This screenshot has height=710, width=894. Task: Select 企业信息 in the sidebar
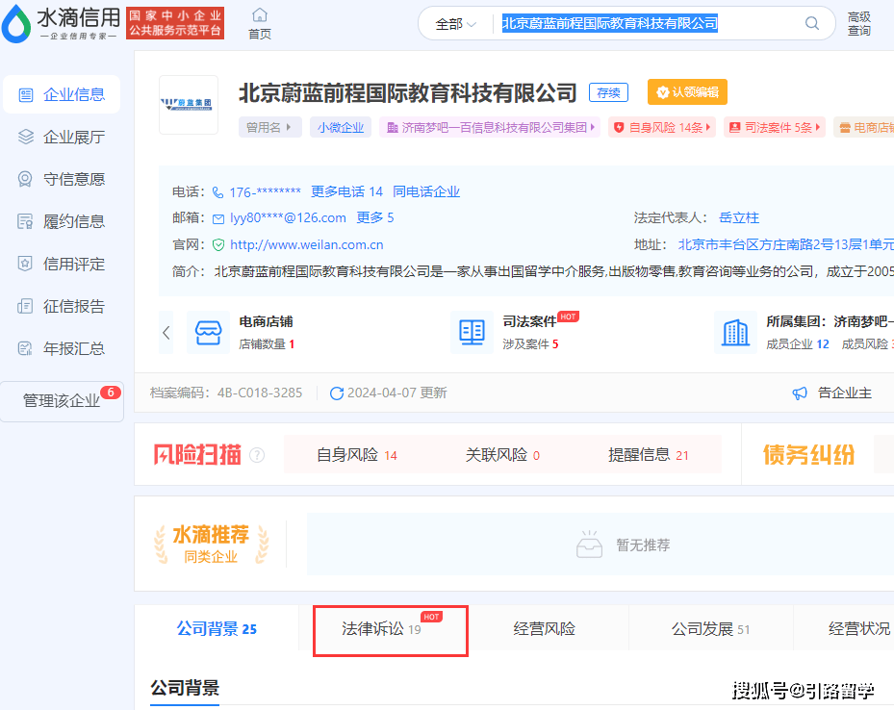click(x=62, y=94)
